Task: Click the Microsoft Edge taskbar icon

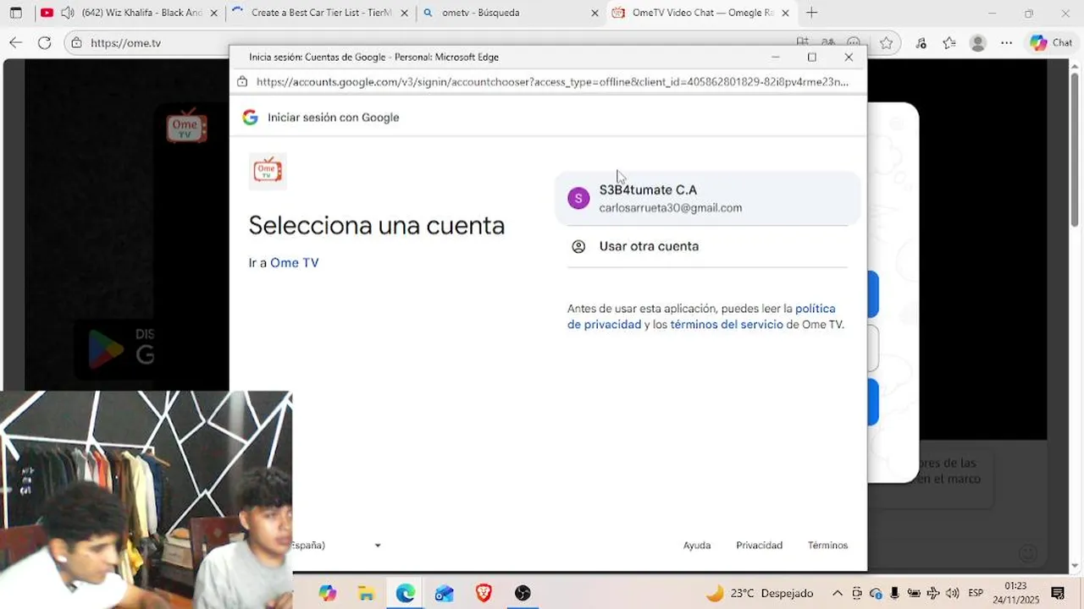Action: 406,593
